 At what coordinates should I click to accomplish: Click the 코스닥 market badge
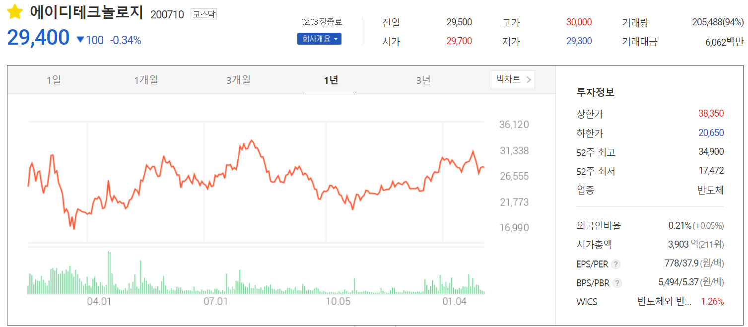(204, 14)
